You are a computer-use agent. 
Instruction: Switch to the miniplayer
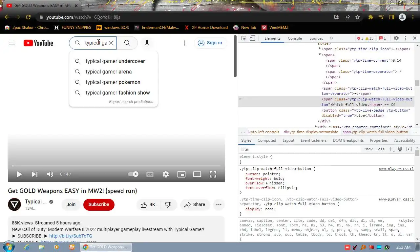click(181, 174)
